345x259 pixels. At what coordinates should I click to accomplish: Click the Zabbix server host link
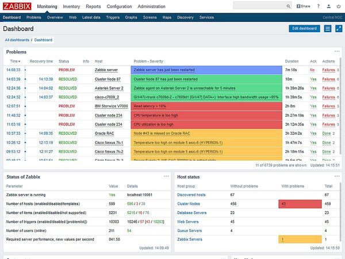point(106,70)
